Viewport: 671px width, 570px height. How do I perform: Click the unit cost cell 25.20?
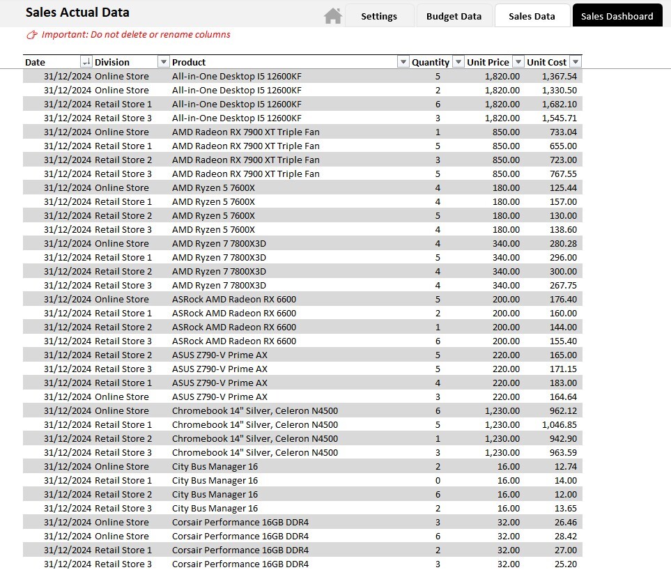(566, 564)
